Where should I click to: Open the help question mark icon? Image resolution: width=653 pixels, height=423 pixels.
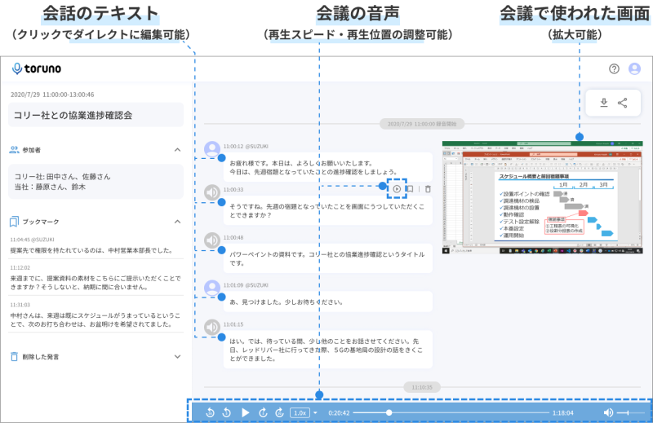(x=614, y=68)
